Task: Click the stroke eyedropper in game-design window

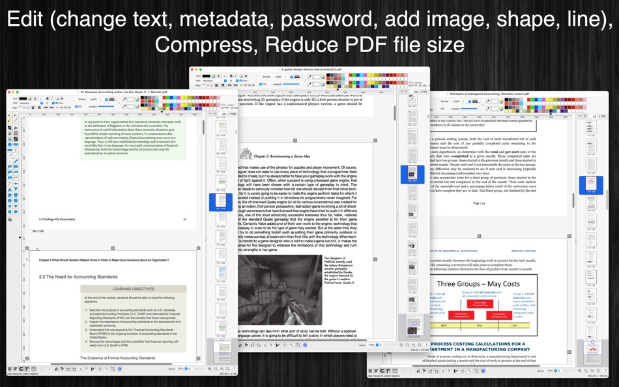Action: pyautogui.click(x=309, y=77)
